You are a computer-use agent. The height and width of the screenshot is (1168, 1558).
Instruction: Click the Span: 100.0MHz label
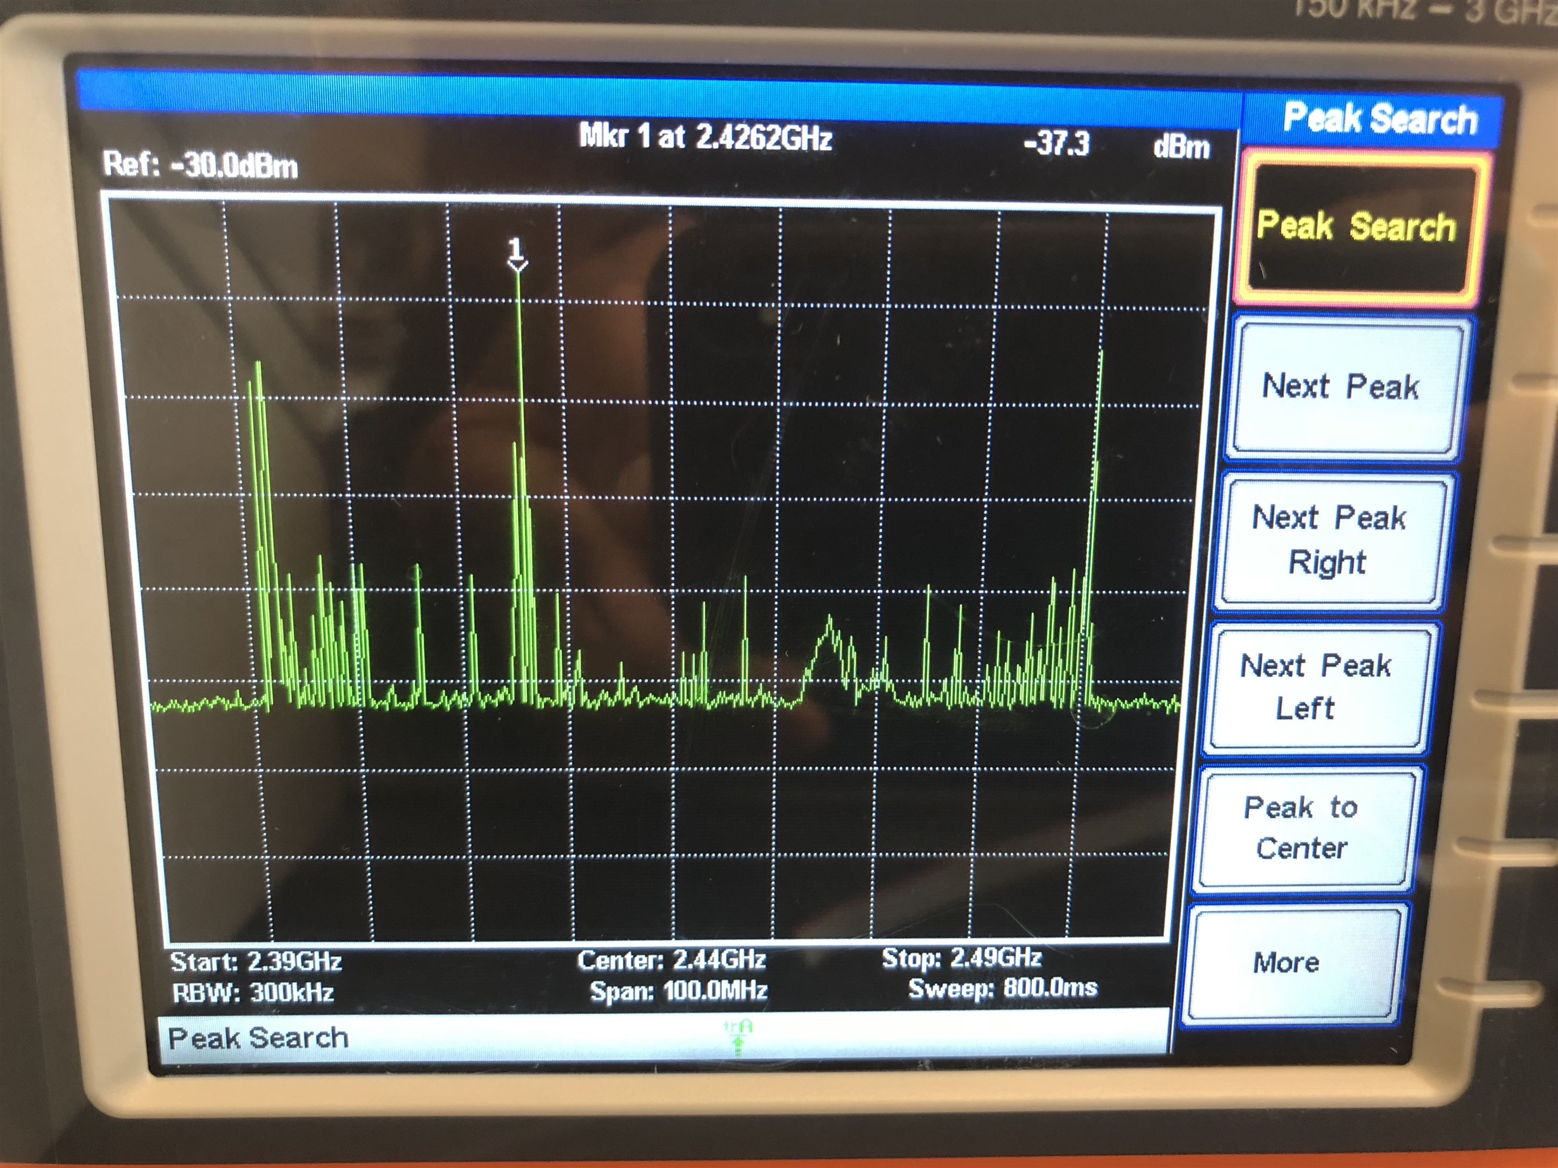coord(678,991)
